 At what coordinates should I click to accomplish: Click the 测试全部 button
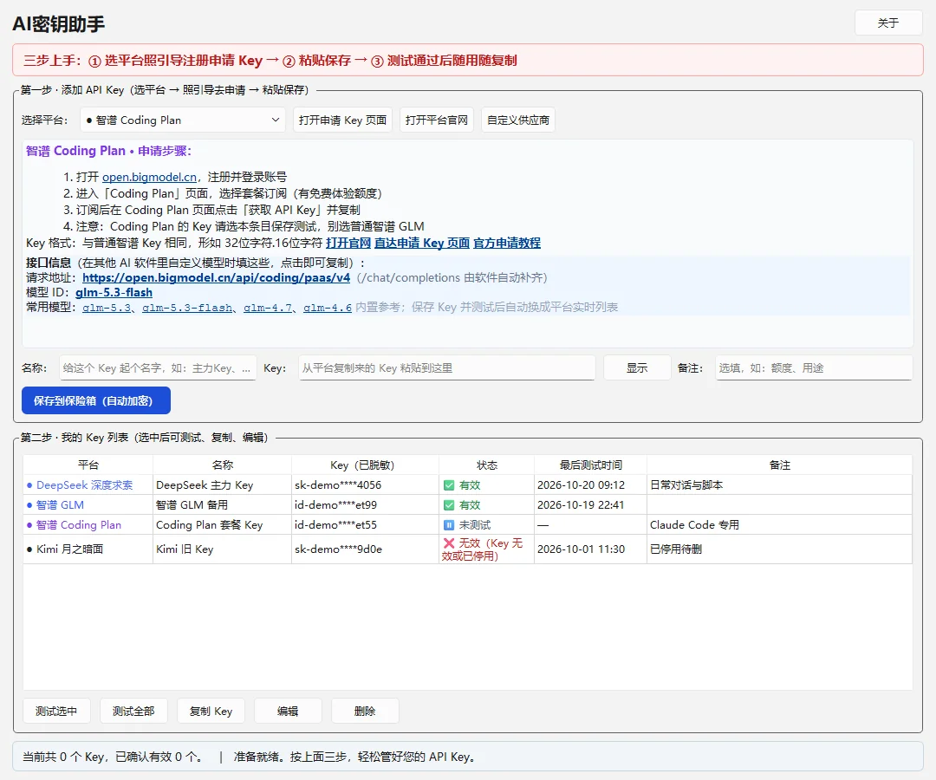[133, 711]
